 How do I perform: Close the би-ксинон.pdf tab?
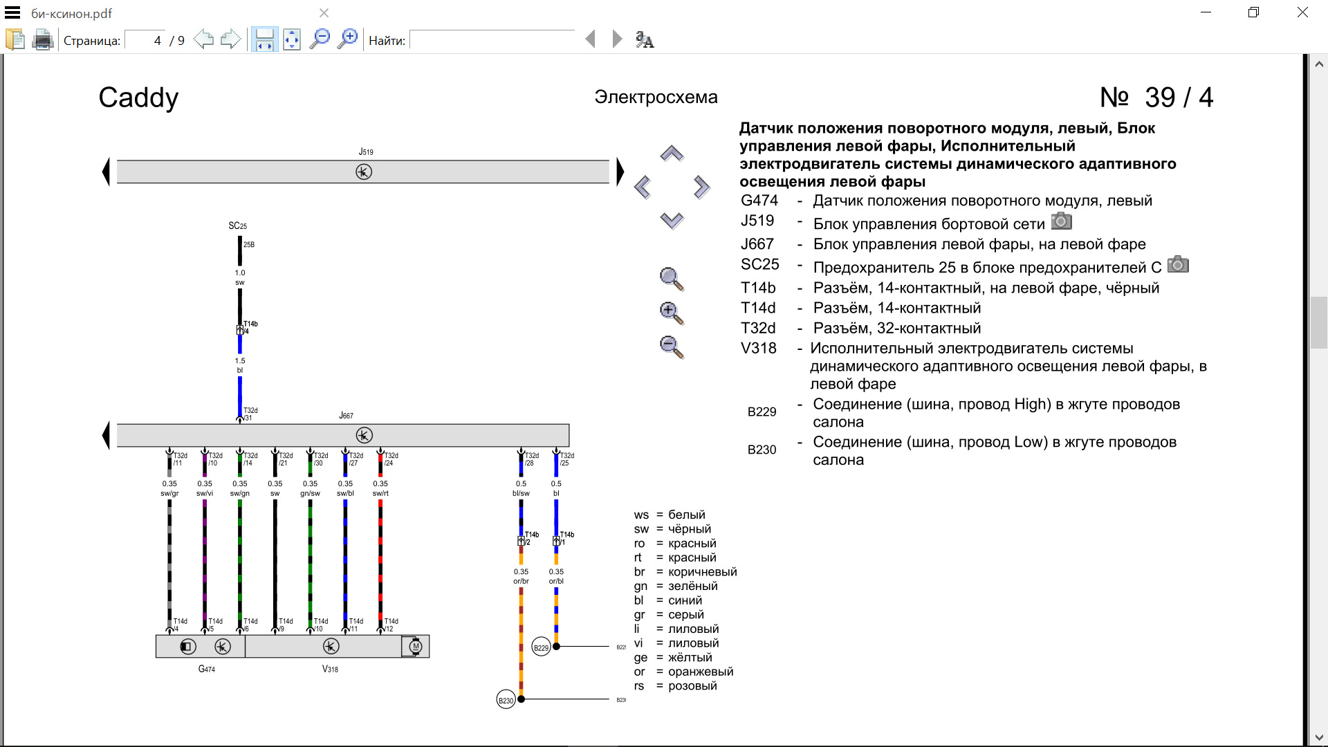point(324,12)
